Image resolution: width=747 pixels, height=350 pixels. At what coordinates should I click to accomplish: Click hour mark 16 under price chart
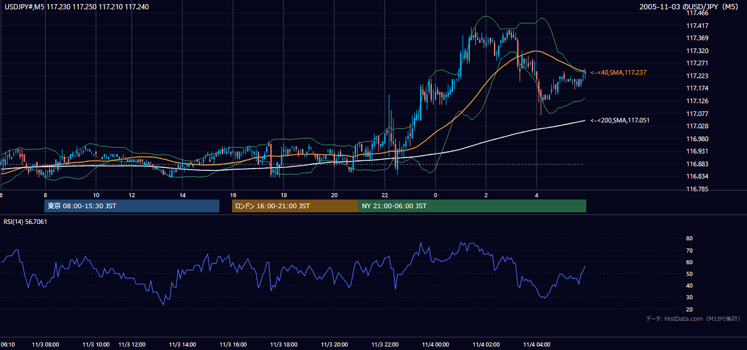(x=233, y=195)
